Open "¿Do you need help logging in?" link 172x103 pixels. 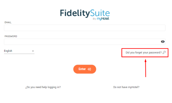(x=43, y=87)
